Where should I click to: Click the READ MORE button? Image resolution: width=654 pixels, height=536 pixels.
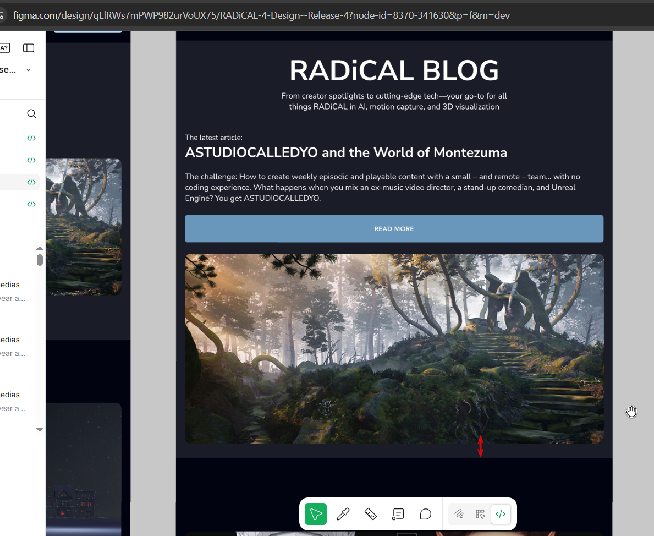(x=394, y=229)
